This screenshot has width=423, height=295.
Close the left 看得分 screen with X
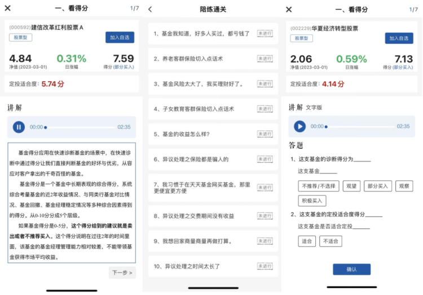8,8
